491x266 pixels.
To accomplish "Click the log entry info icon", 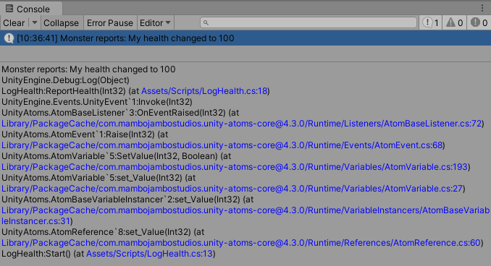I will coord(9,38).
